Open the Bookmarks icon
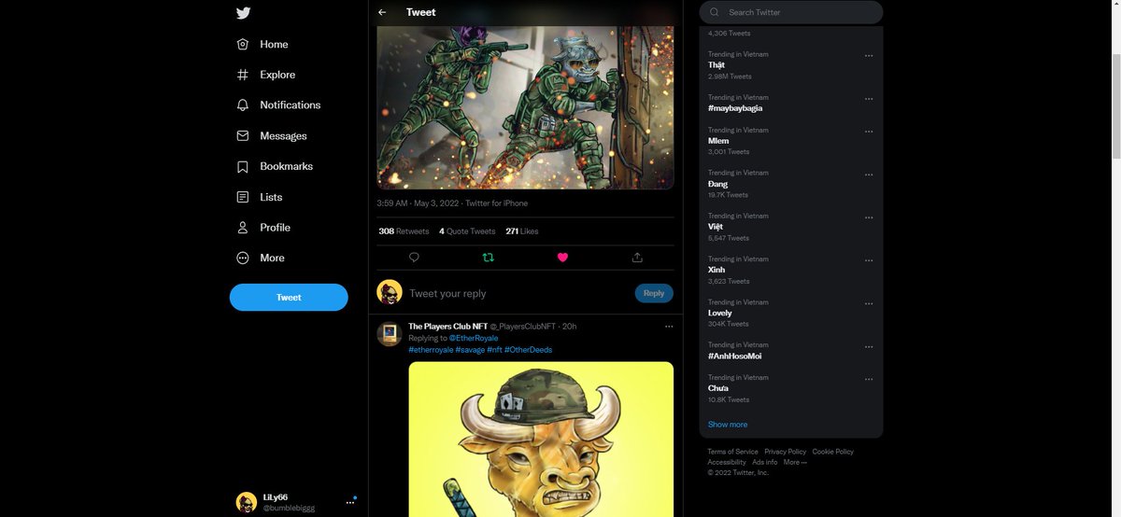The width and height of the screenshot is (1121, 517). pyautogui.click(x=243, y=166)
